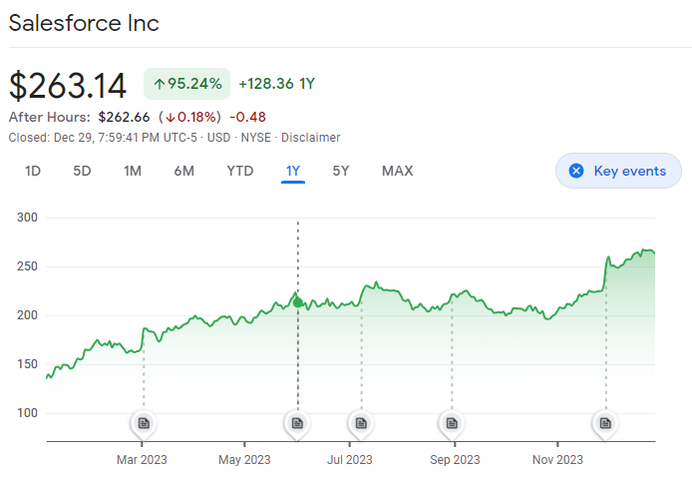Open the key event marker near Jul 2023
692x483 pixels.
[x=361, y=423]
